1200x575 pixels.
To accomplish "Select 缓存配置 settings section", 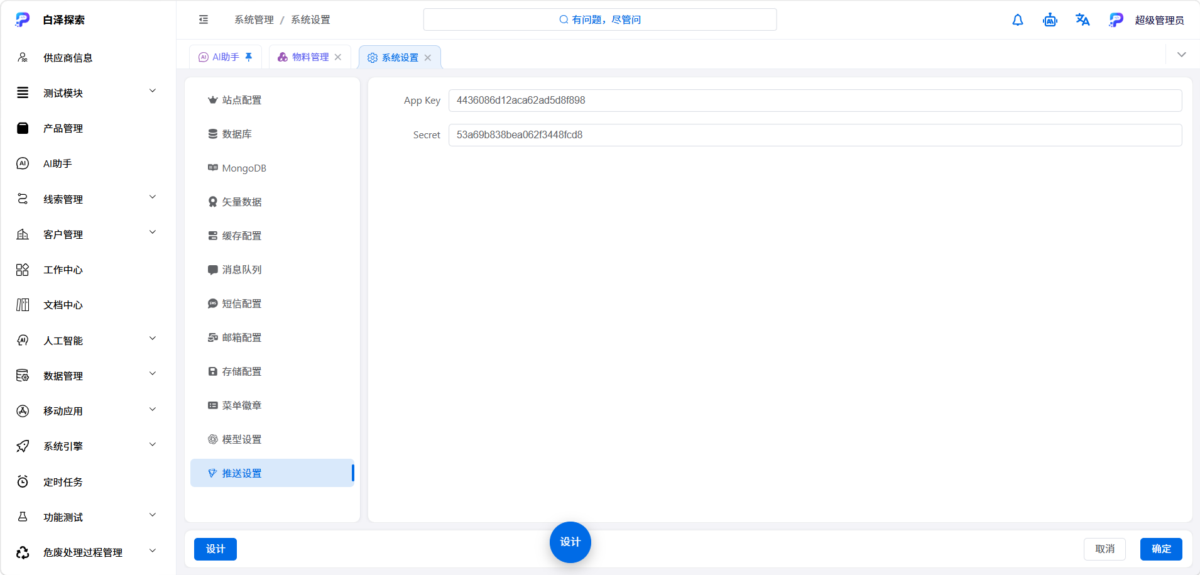I will click(x=272, y=236).
